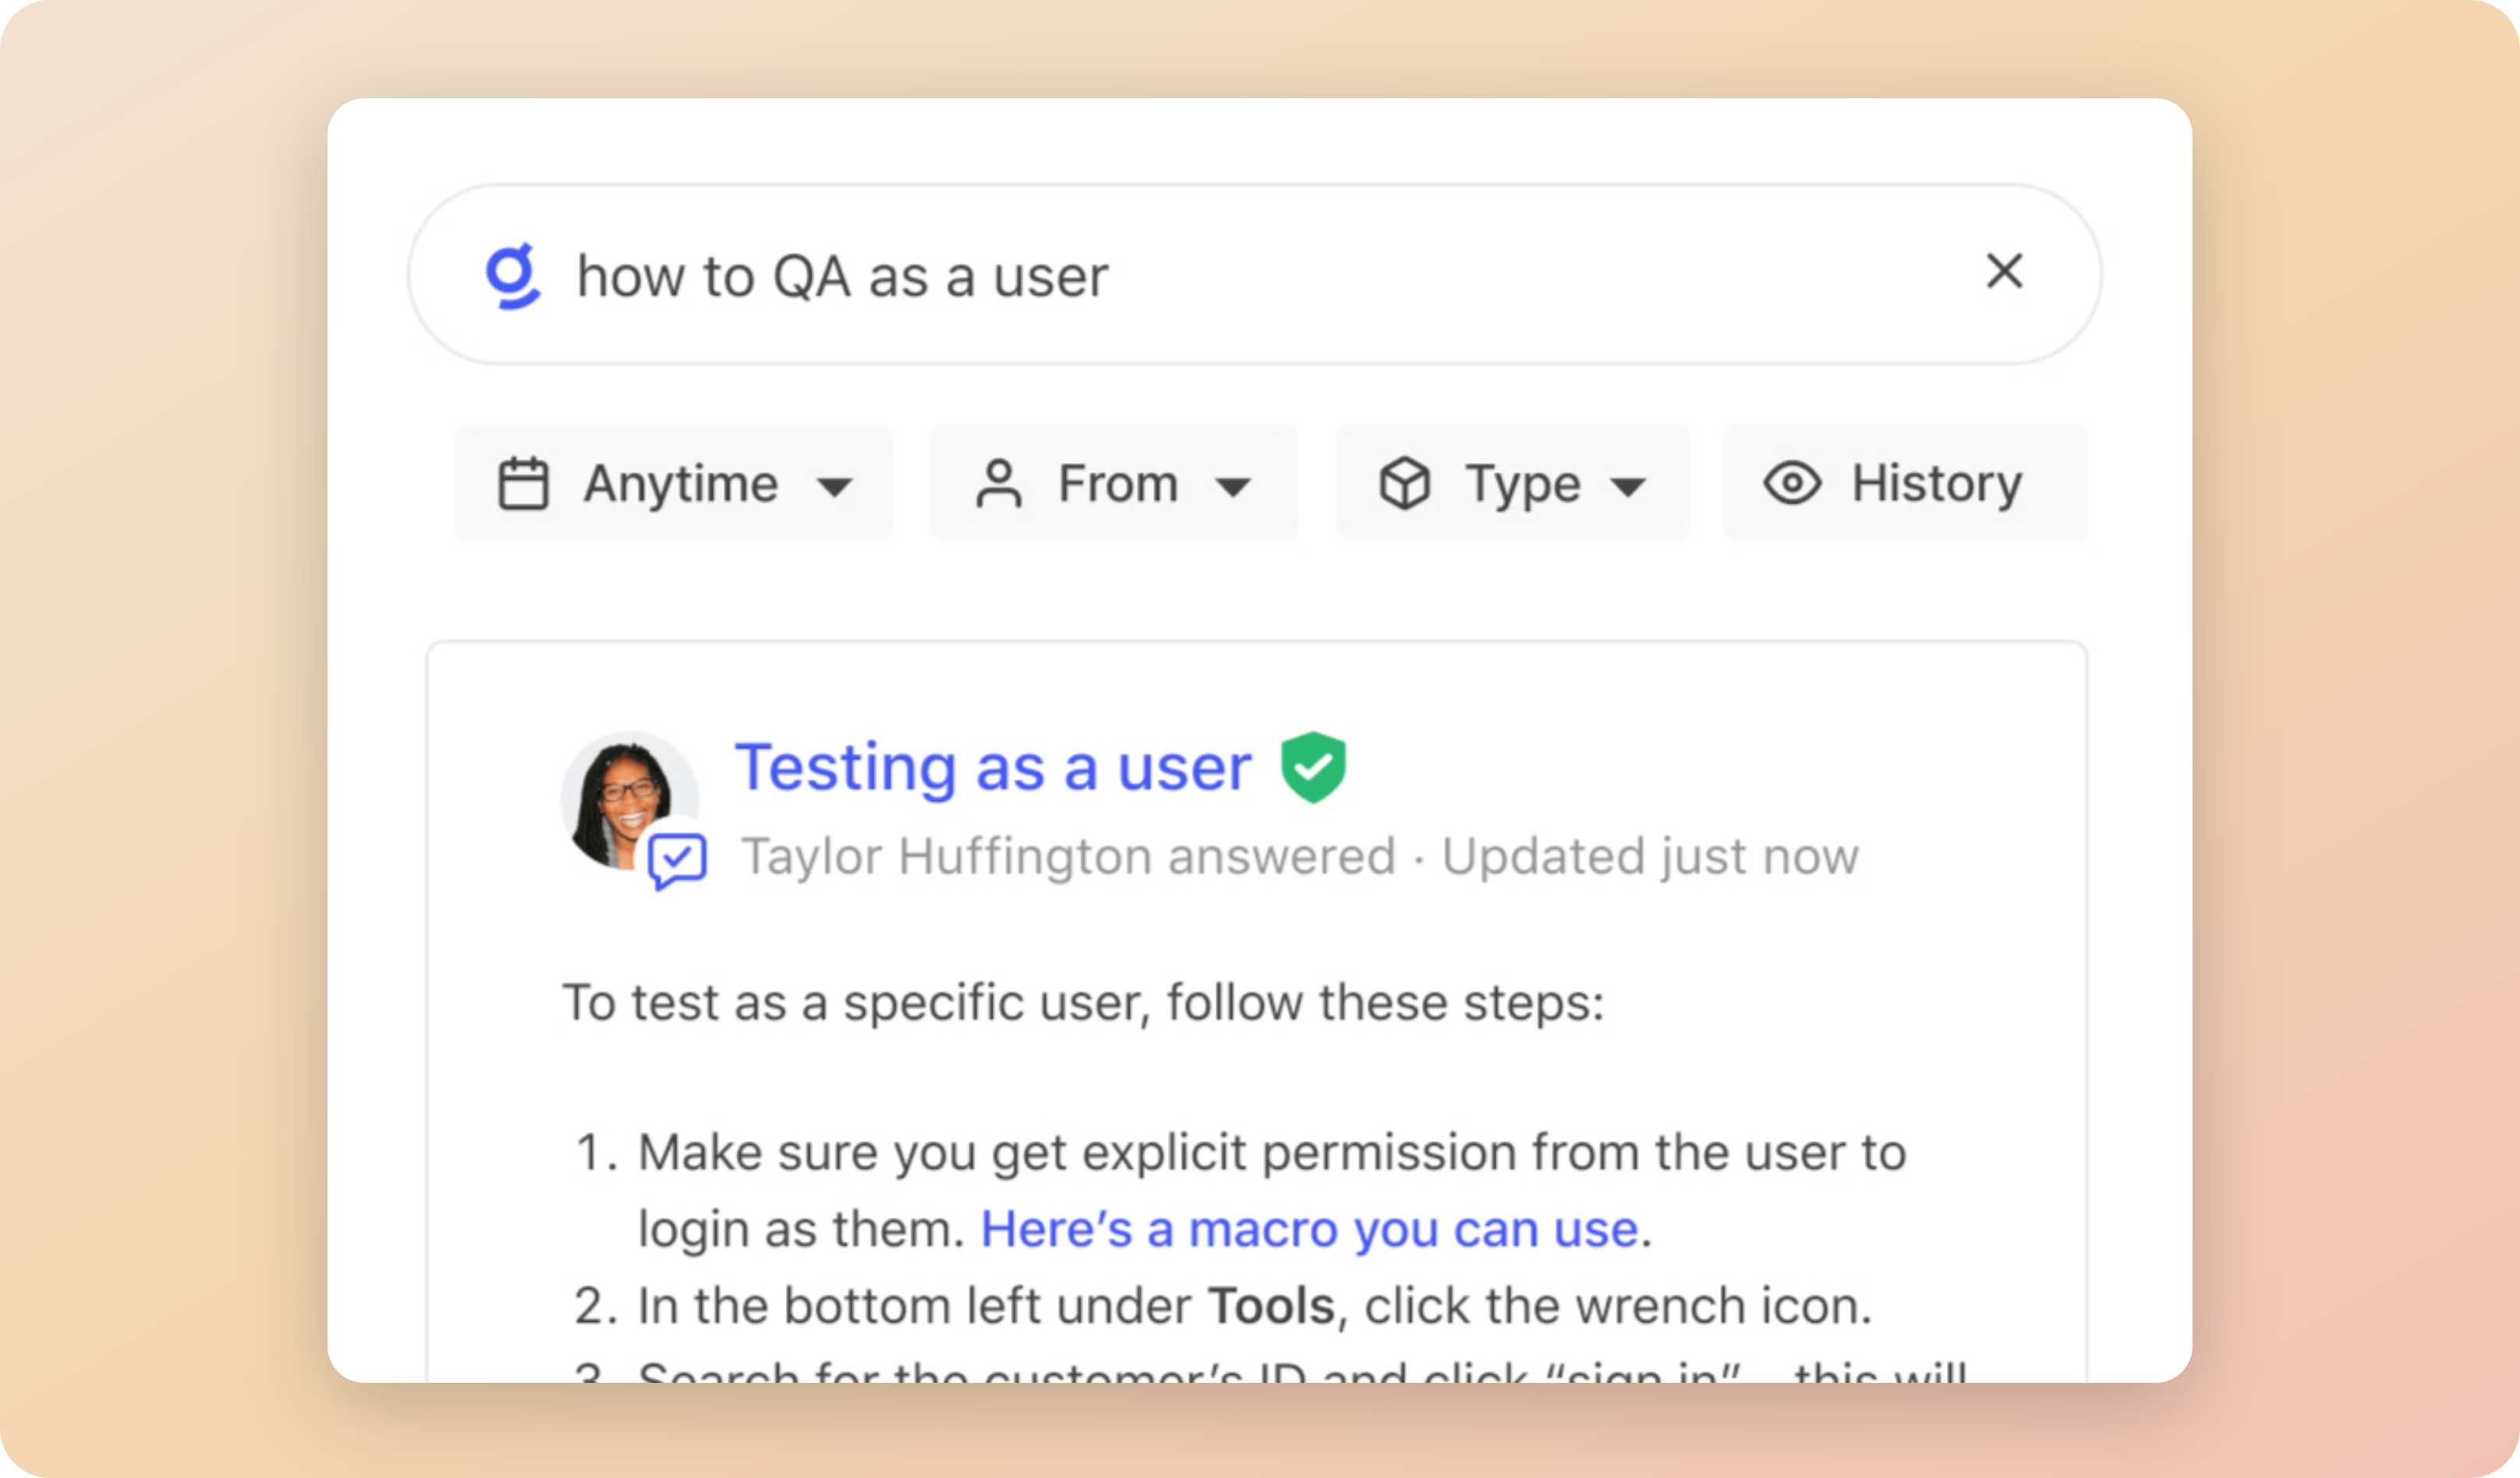Expand the From dropdown arrow
This screenshot has width=2520, height=1478.
tap(1233, 487)
